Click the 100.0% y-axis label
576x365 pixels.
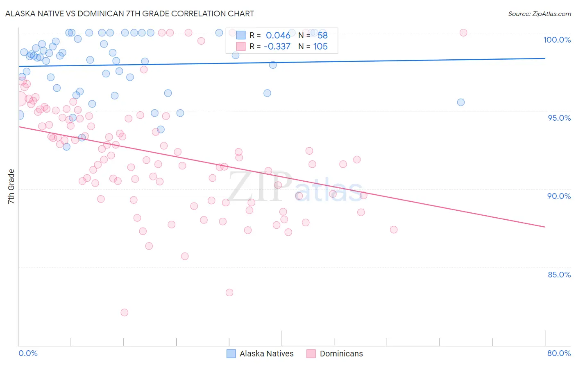pos(557,40)
